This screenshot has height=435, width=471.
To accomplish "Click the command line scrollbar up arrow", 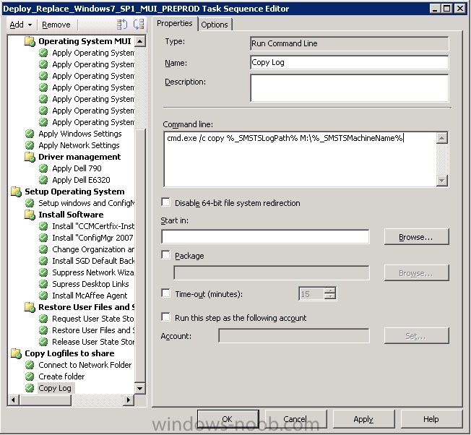I will coord(442,138).
